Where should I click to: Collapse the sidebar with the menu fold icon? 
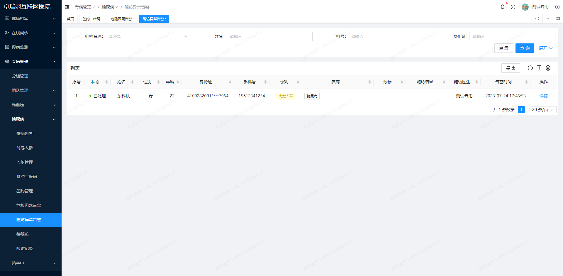(x=67, y=7)
